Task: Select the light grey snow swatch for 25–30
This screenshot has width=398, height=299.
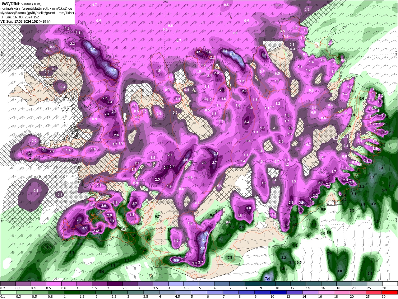Action: [374, 284]
